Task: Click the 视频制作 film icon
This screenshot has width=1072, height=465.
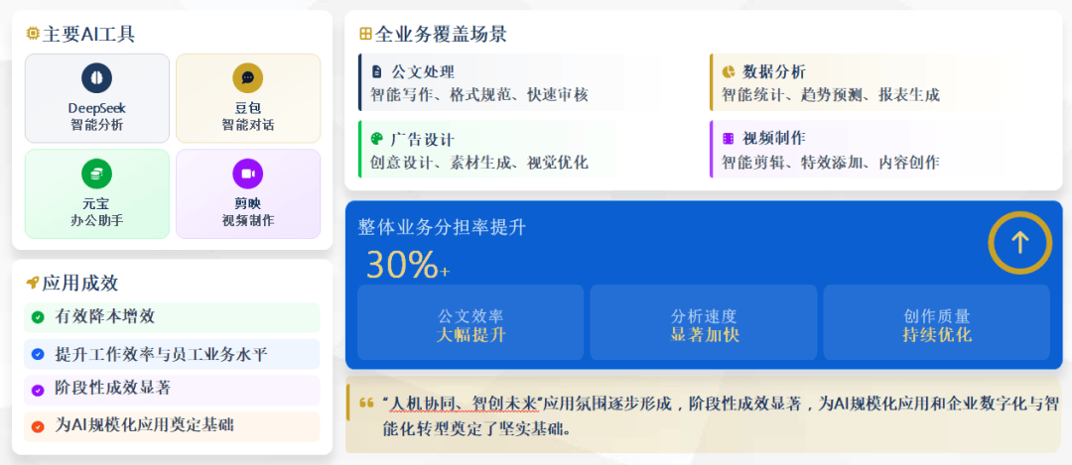Action: click(x=728, y=139)
